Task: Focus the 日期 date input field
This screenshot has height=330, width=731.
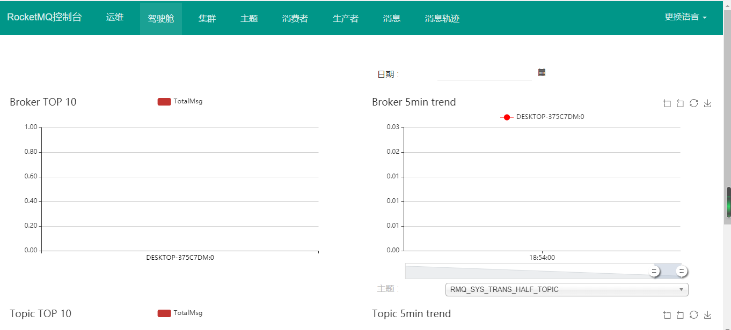Action: pyautogui.click(x=484, y=74)
